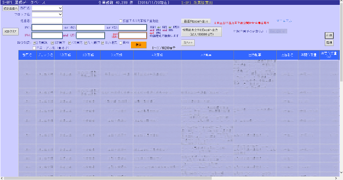The height and width of the screenshot is (180, 343).
Task: Click the scroll-up arrow on vertical scrollbar
Action: 341,1
